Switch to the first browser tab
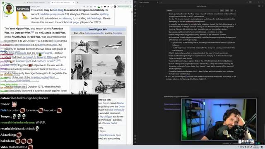This screenshot has width=265, height=149. tap(13, 2)
